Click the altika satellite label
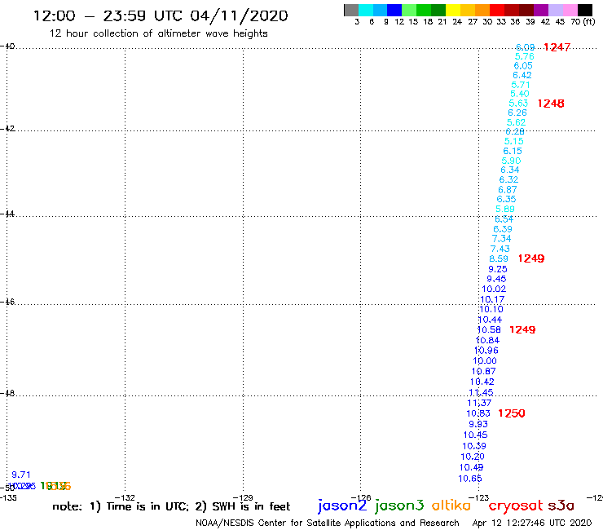Viewport: 603px width, 530px height. tap(451, 506)
